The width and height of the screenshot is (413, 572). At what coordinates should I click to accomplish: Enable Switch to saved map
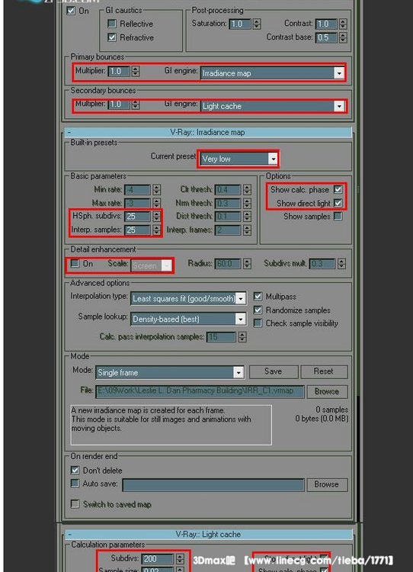tap(75, 504)
